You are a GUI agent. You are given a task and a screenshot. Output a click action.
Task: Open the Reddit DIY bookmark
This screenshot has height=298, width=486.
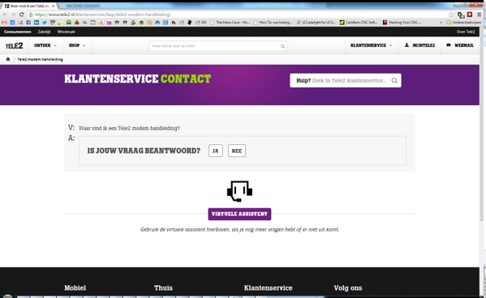[201, 23]
